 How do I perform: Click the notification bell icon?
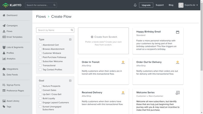135,5
